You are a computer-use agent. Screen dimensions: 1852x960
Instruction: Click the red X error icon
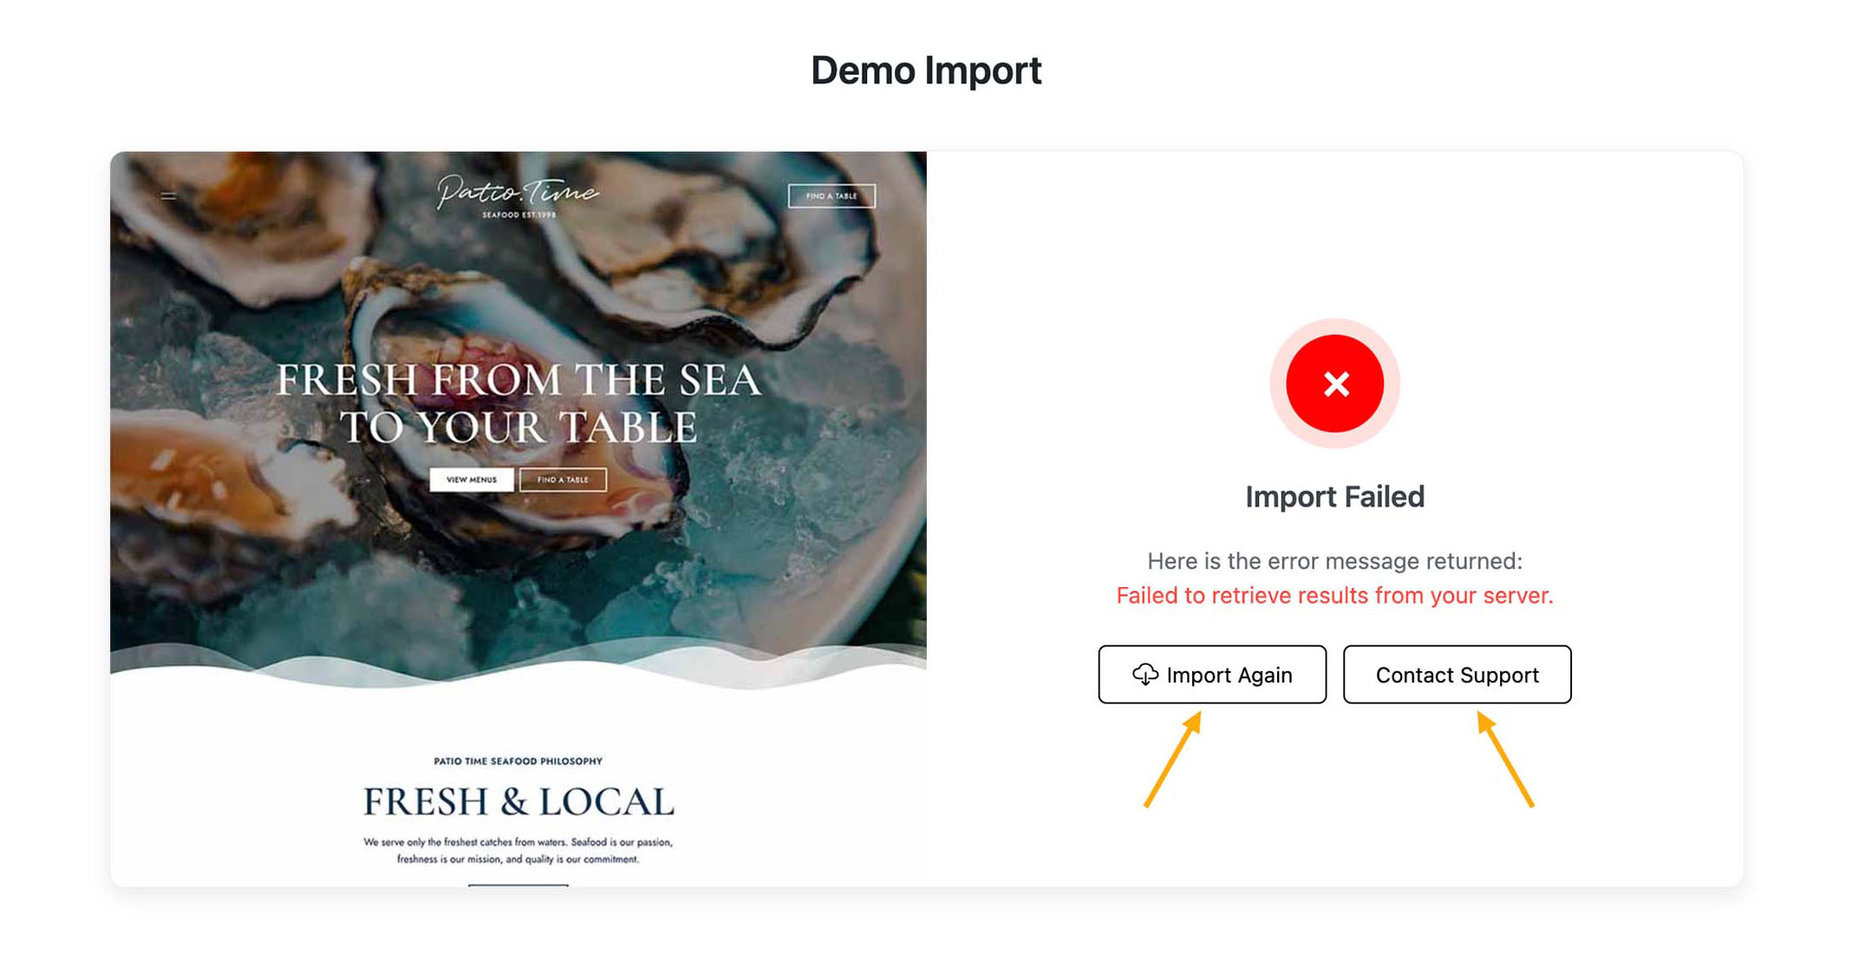(1334, 383)
